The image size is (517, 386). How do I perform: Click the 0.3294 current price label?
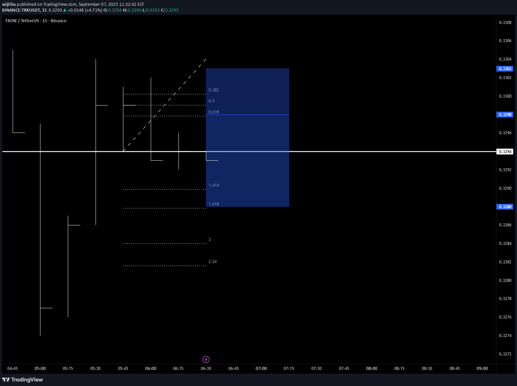coord(505,152)
